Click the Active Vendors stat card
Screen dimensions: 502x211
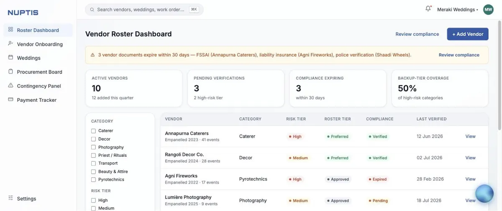click(x=134, y=88)
